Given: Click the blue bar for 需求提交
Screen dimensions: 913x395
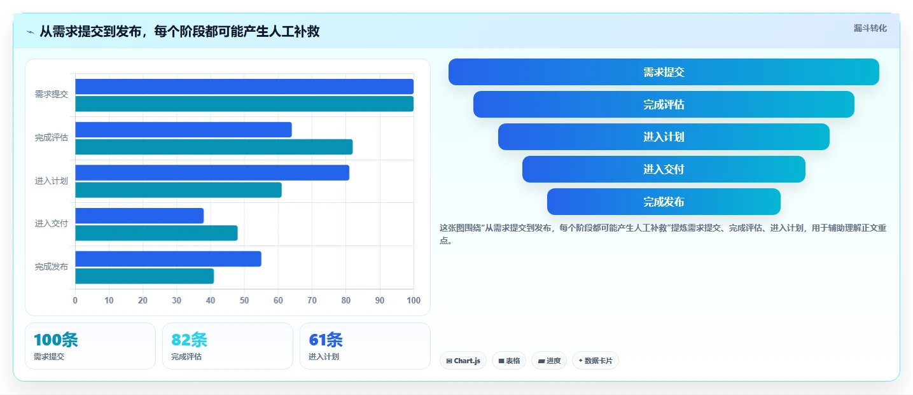Looking at the screenshot, I should click(x=244, y=87).
